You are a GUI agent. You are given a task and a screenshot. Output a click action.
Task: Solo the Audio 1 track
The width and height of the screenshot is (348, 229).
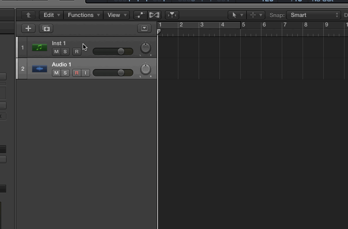click(x=65, y=73)
